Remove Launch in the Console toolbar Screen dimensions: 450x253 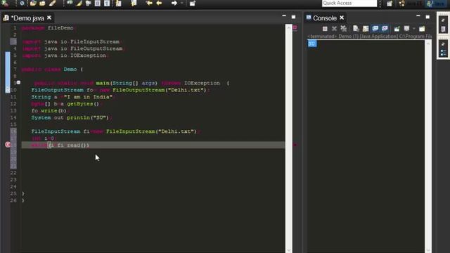334,28
